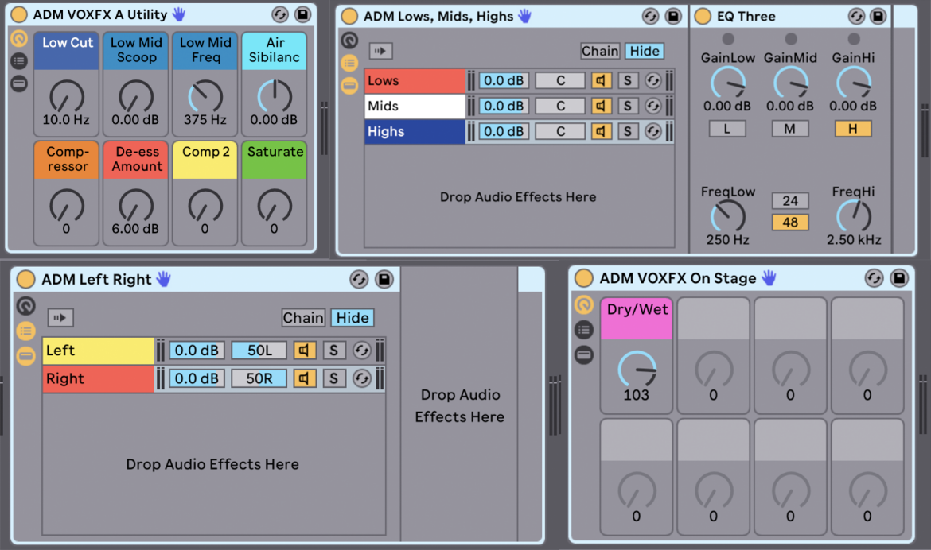Save the ADM VOXFX On Stage rack
931x550 pixels.
899,277
